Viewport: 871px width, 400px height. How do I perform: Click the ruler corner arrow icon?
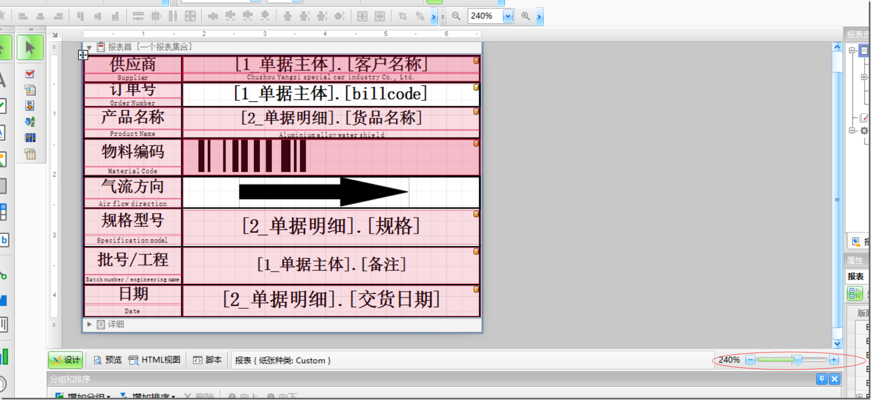[55, 35]
